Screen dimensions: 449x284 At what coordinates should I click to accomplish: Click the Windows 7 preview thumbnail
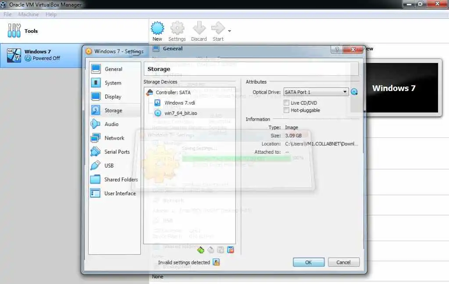pyautogui.click(x=403, y=88)
